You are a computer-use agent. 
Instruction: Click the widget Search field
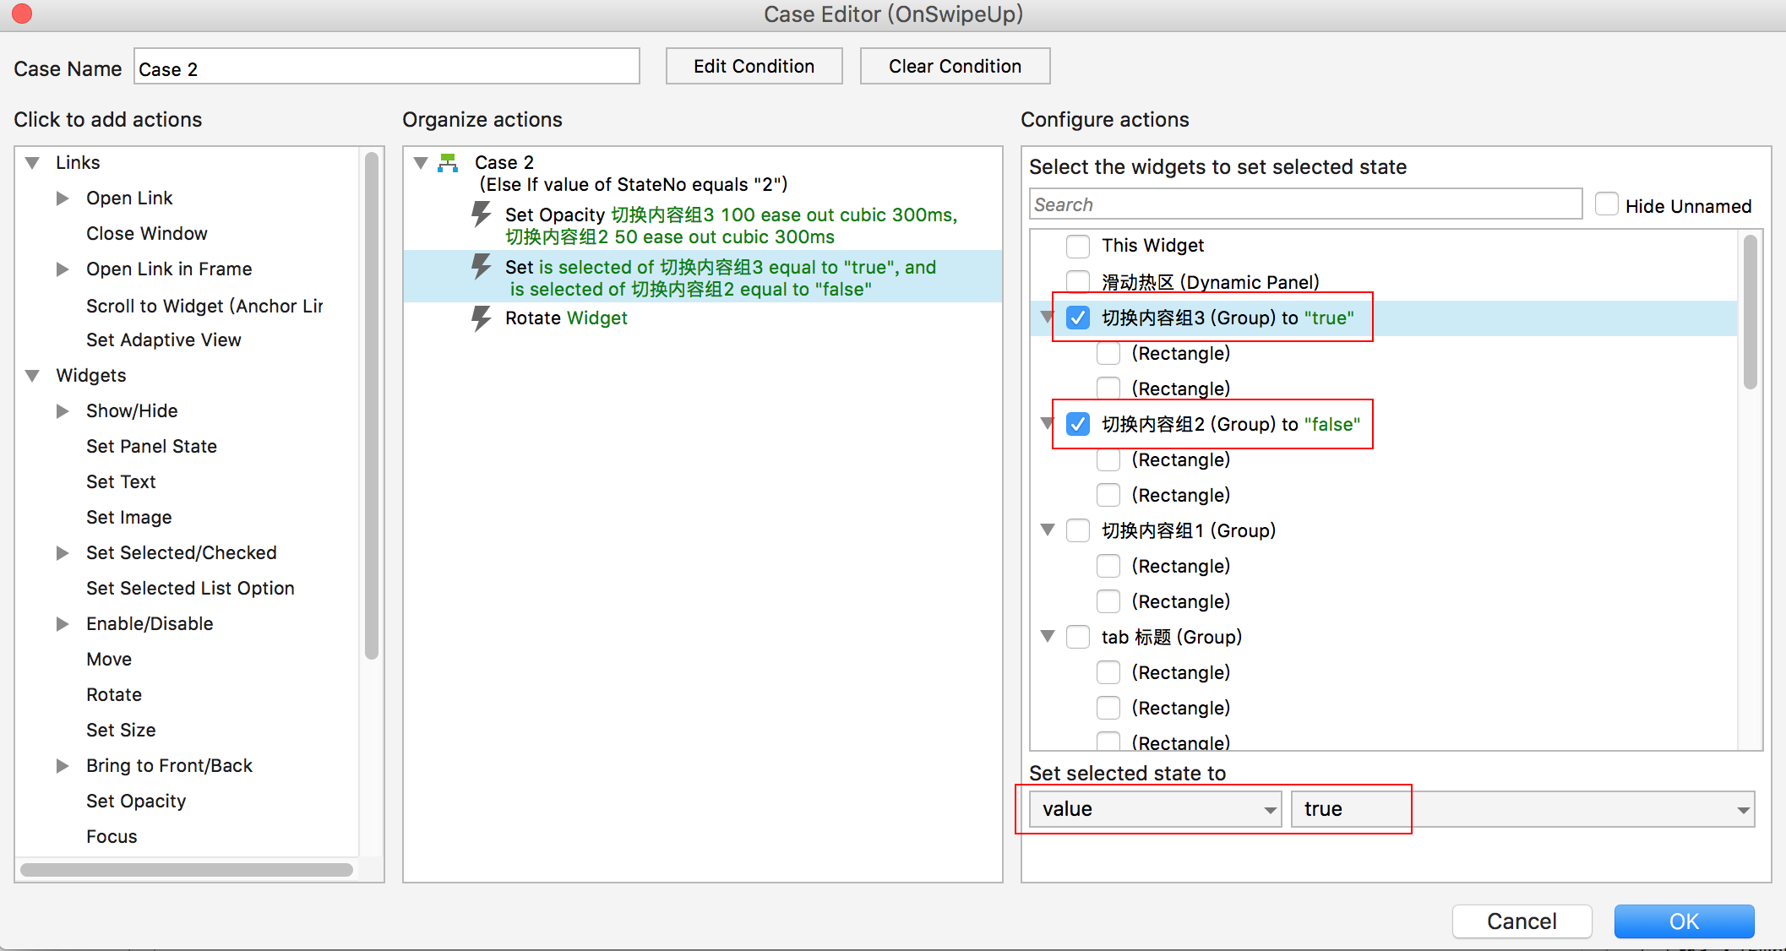1304,205
